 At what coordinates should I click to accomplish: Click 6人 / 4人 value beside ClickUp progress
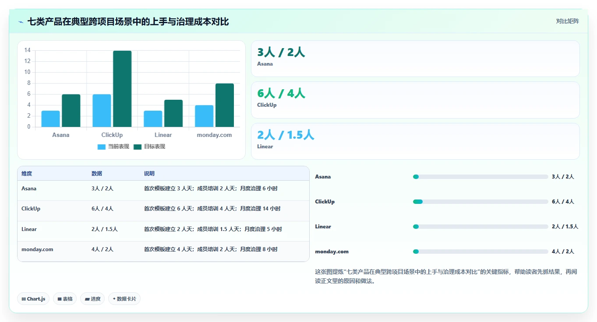[563, 202]
